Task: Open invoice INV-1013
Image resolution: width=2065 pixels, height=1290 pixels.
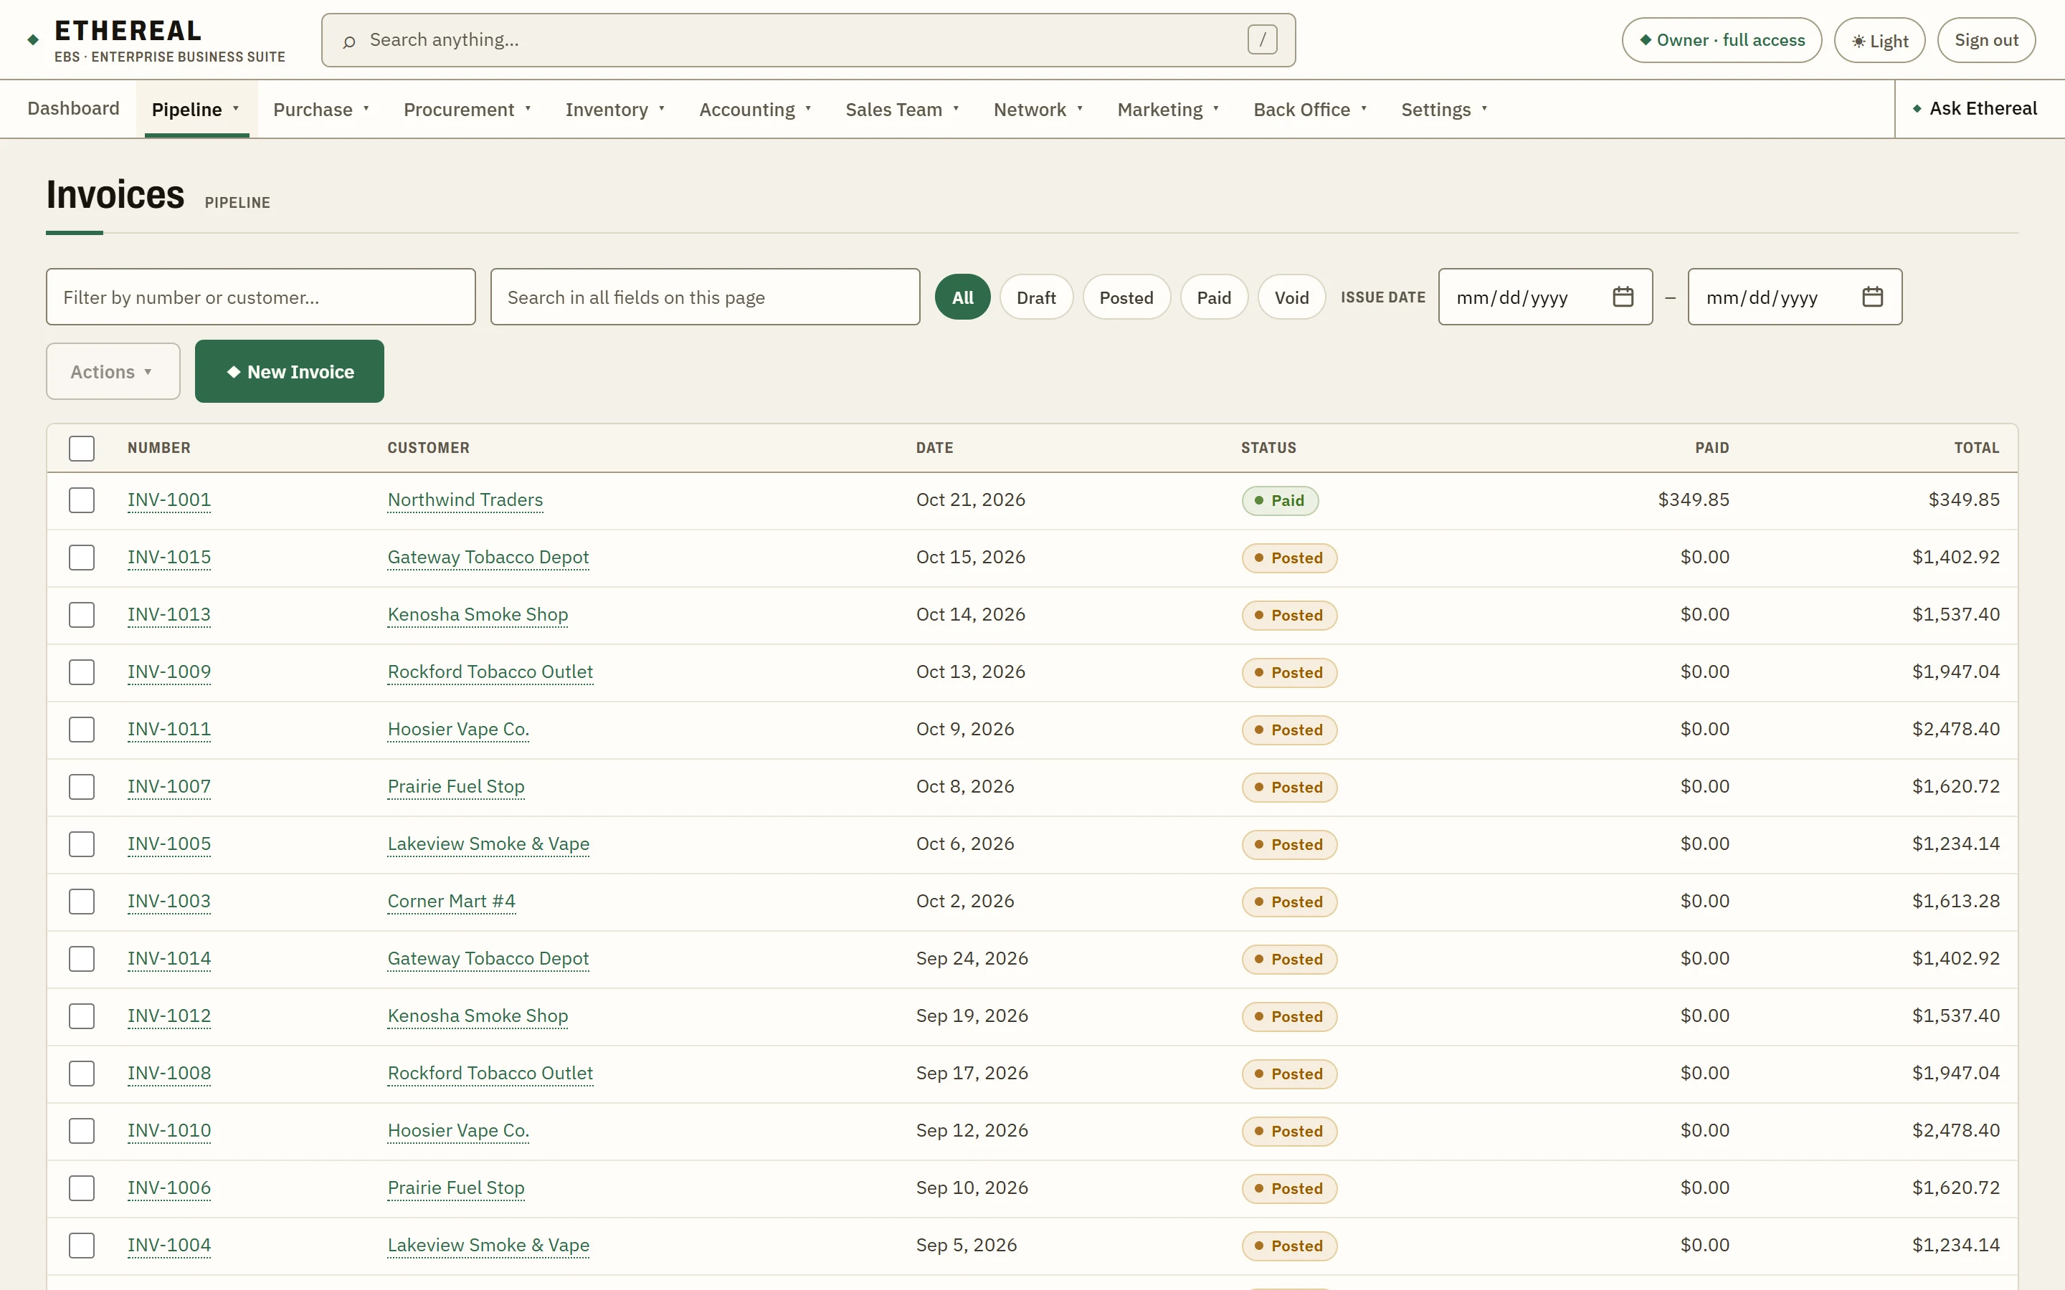Action: 169,614
